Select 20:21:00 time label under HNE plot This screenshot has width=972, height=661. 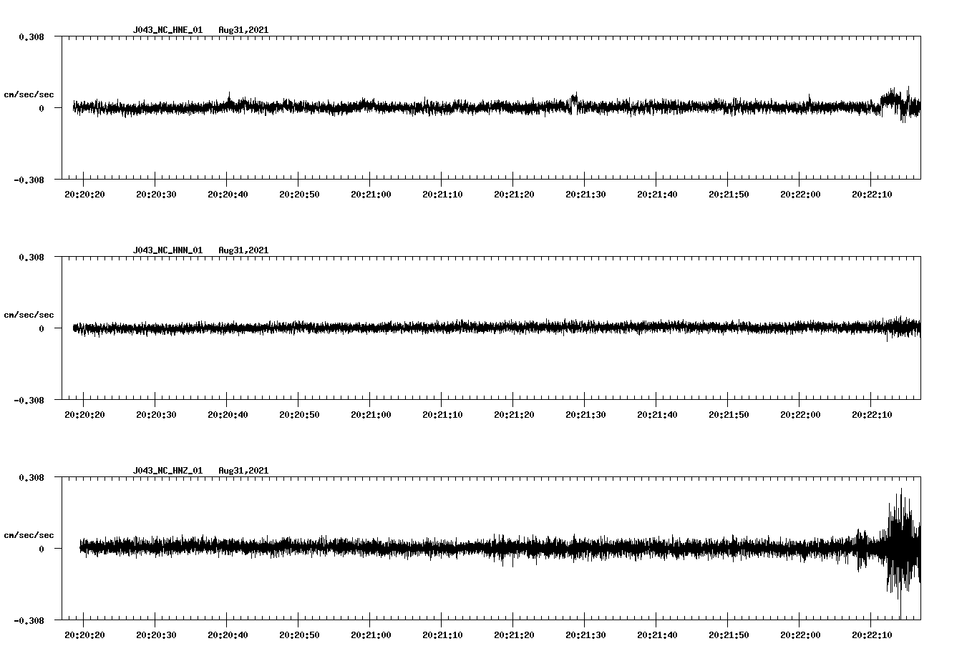point(371,194)
